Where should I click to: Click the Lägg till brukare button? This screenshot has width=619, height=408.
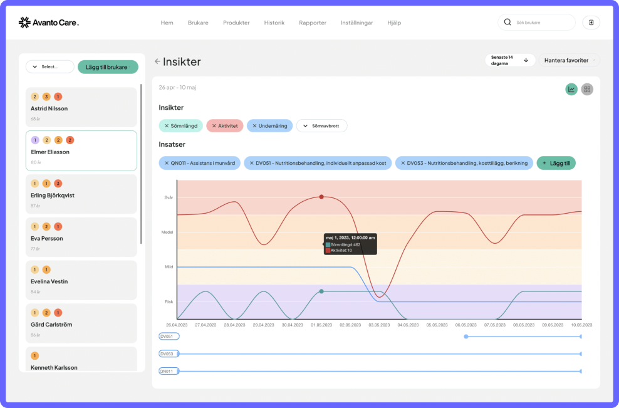coord(108,67)
